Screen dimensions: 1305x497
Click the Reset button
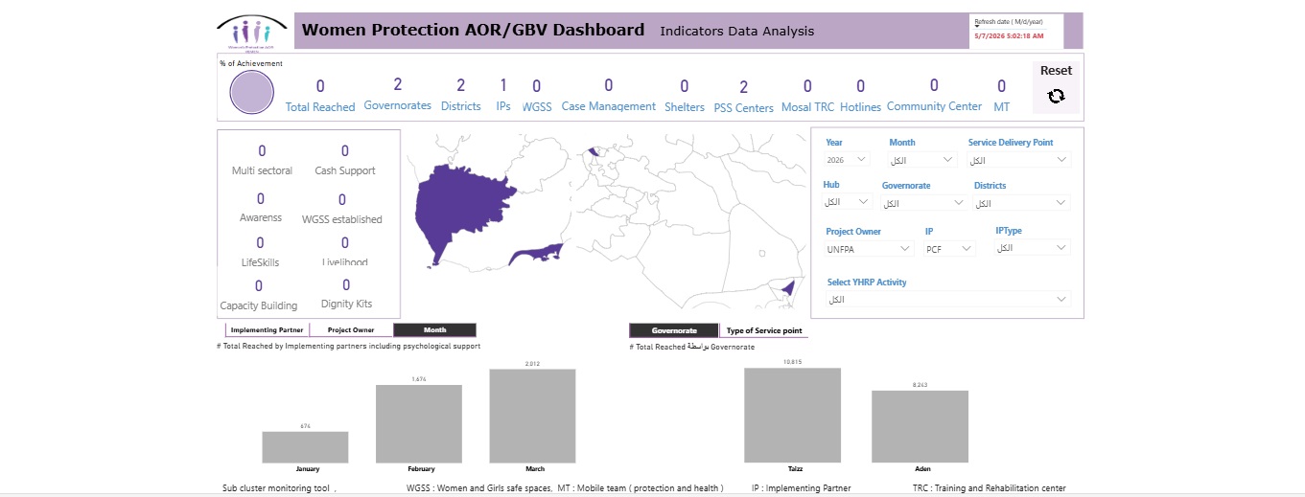[1056, 87]
